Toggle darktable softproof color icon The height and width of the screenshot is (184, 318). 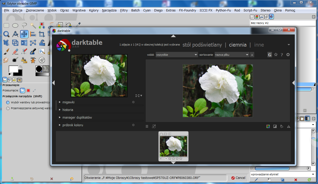(x=268, y=126)
